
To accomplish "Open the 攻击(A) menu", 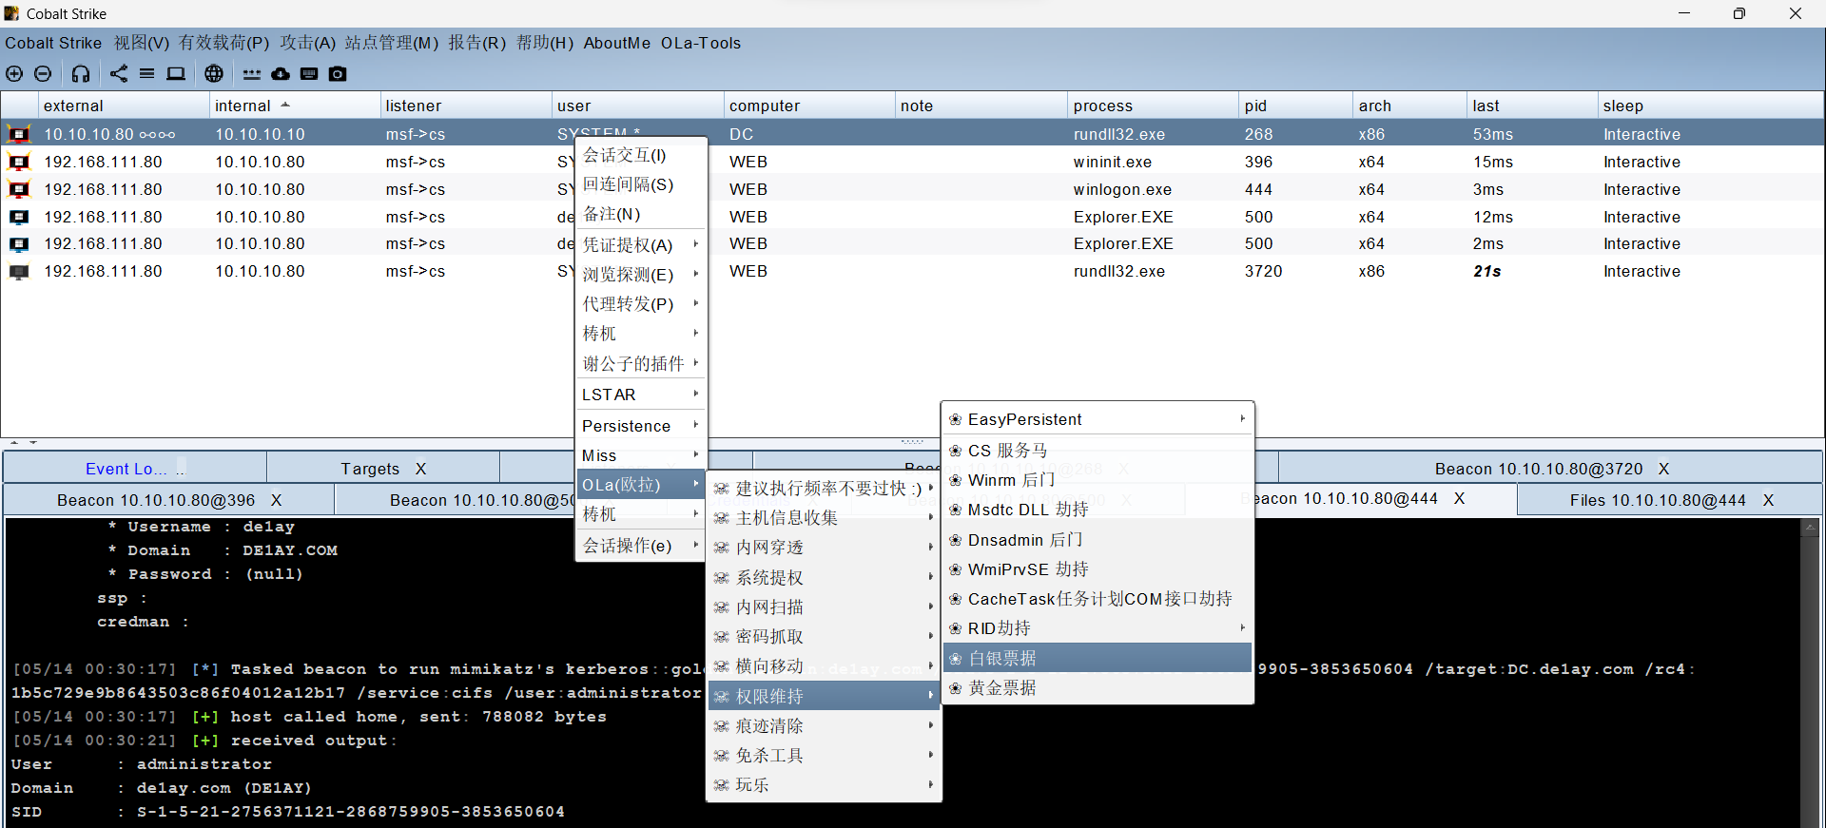I will [x=308, y=43].
